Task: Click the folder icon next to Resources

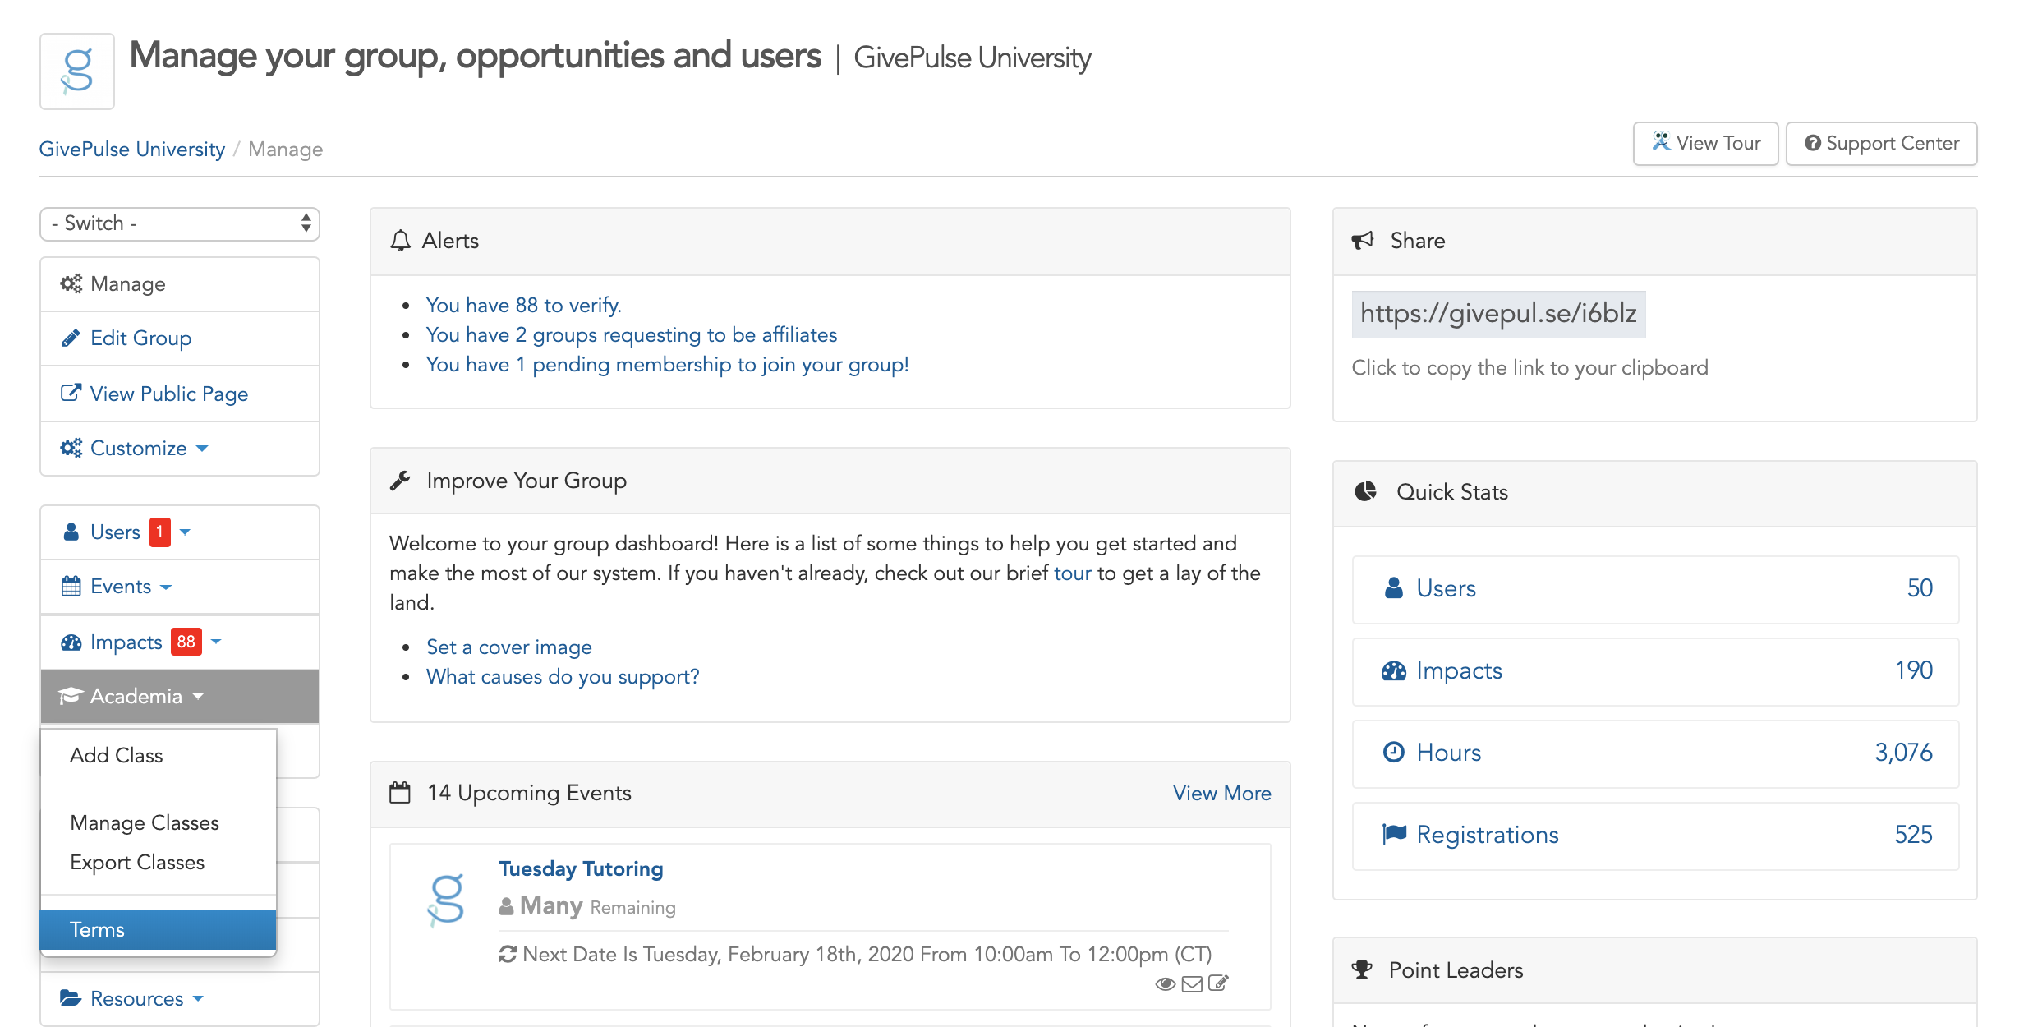Action: 71,997
